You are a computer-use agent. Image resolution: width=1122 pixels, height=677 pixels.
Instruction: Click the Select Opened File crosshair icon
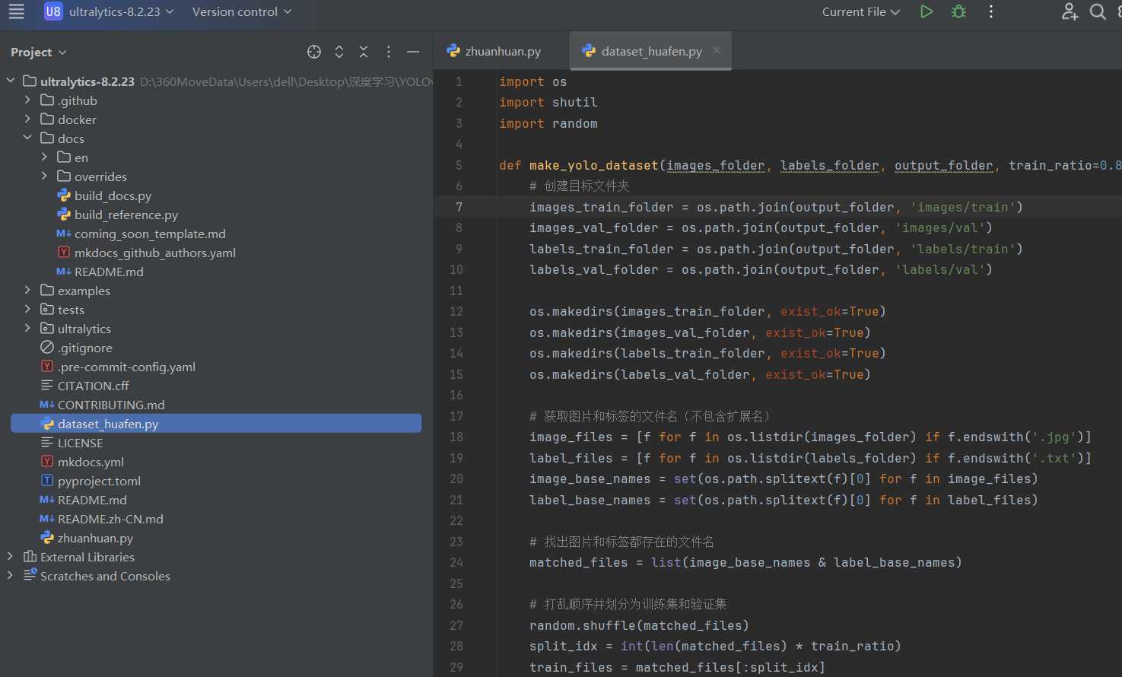314,52
